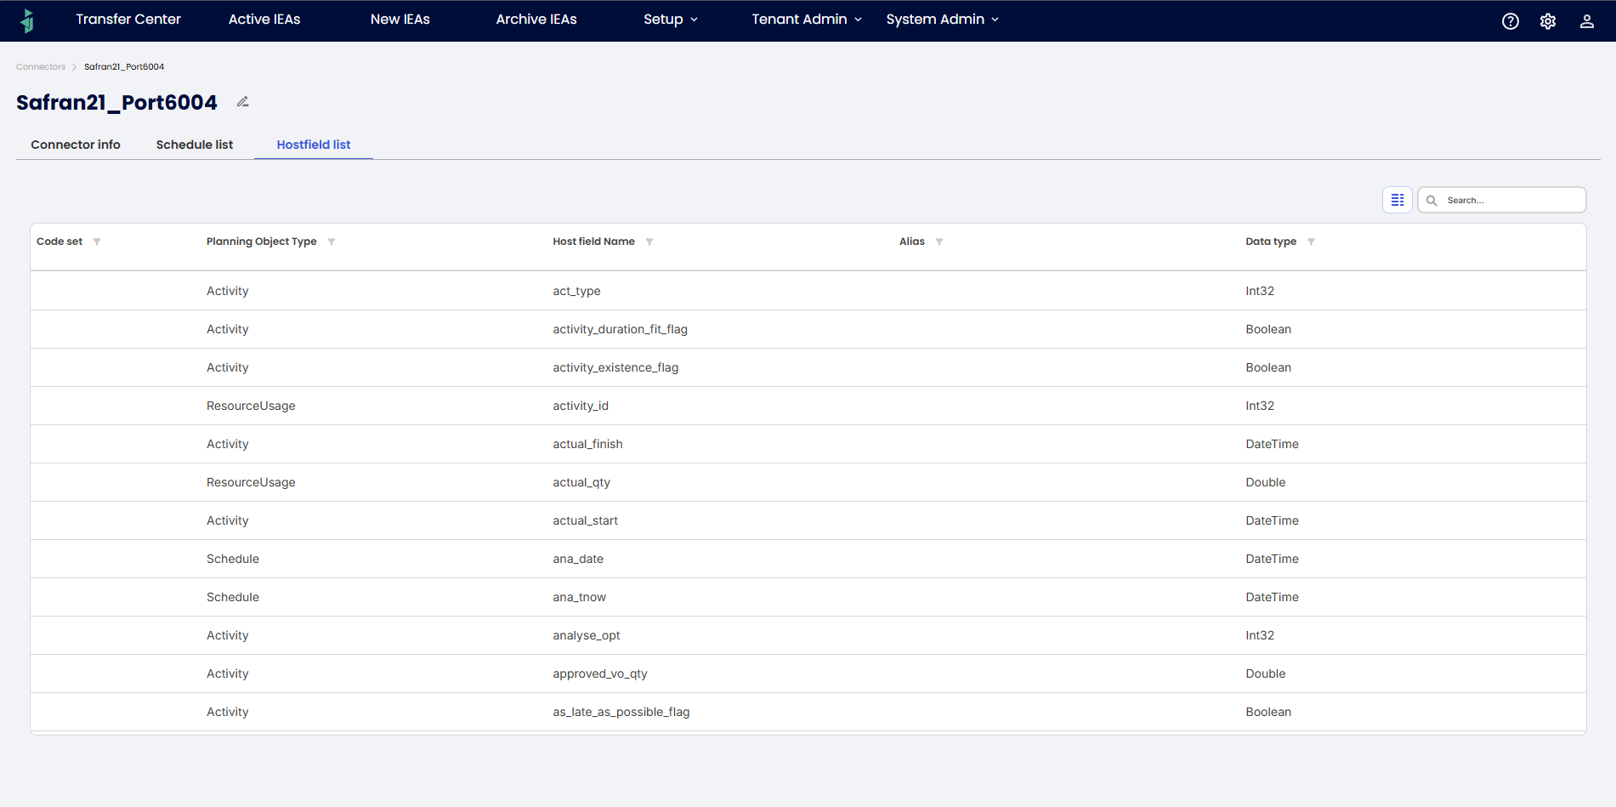Viewport: 1616px width, 807px height.
Task: Select the as_late_as_possible_flag cell
Action: pyautogui.click(x=621, y=712)
